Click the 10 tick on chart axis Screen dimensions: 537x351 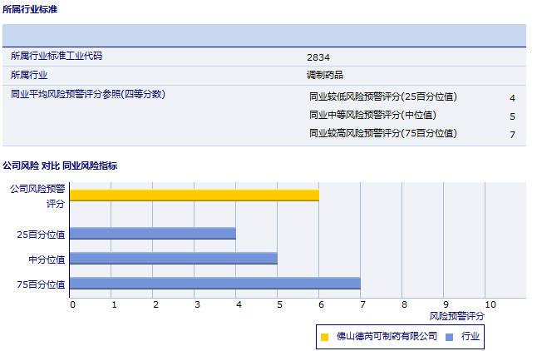(x=490, y=304)
